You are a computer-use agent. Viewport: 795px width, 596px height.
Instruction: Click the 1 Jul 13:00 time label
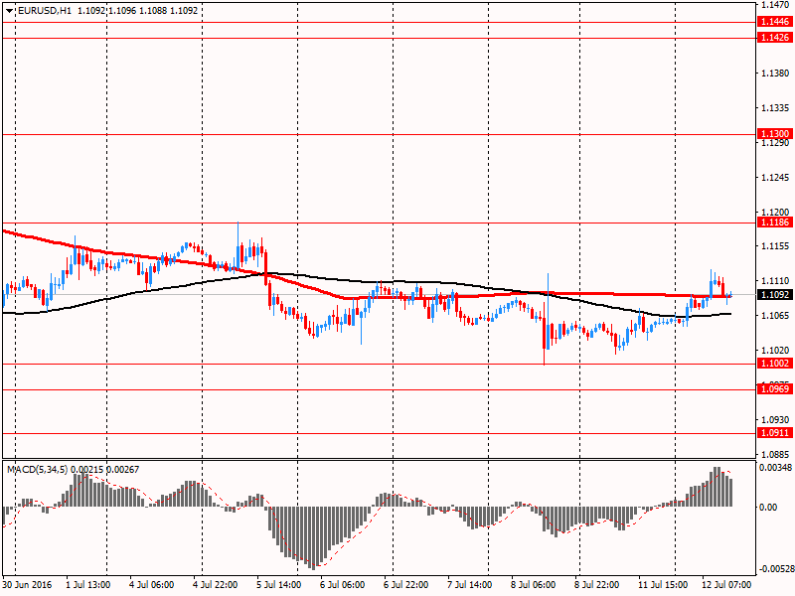pos(88,585)
